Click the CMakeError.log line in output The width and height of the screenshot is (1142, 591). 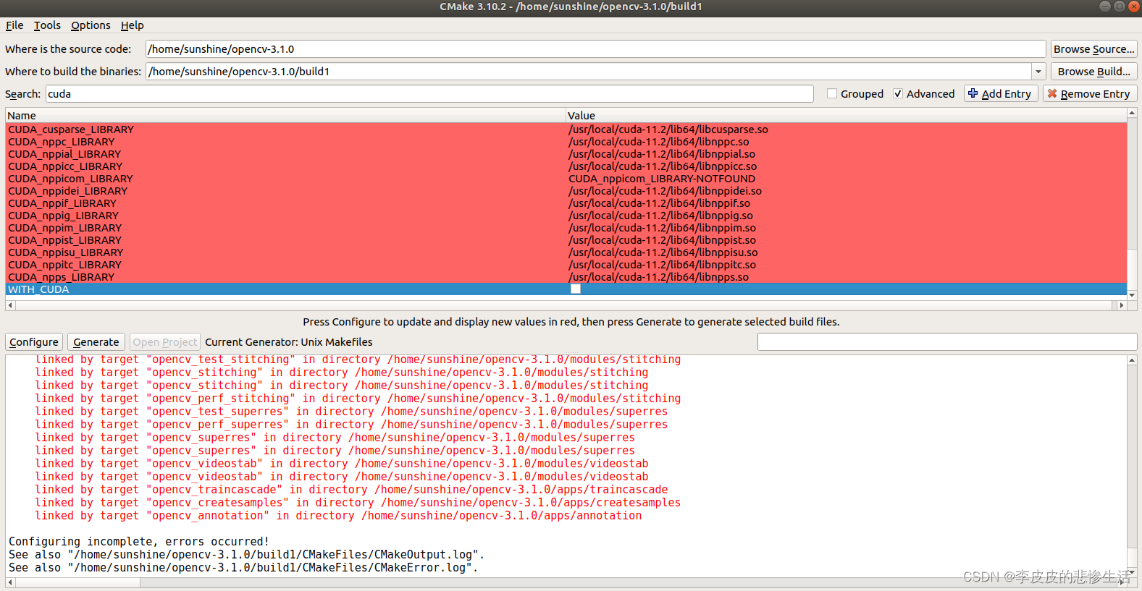tap(243, 568)
